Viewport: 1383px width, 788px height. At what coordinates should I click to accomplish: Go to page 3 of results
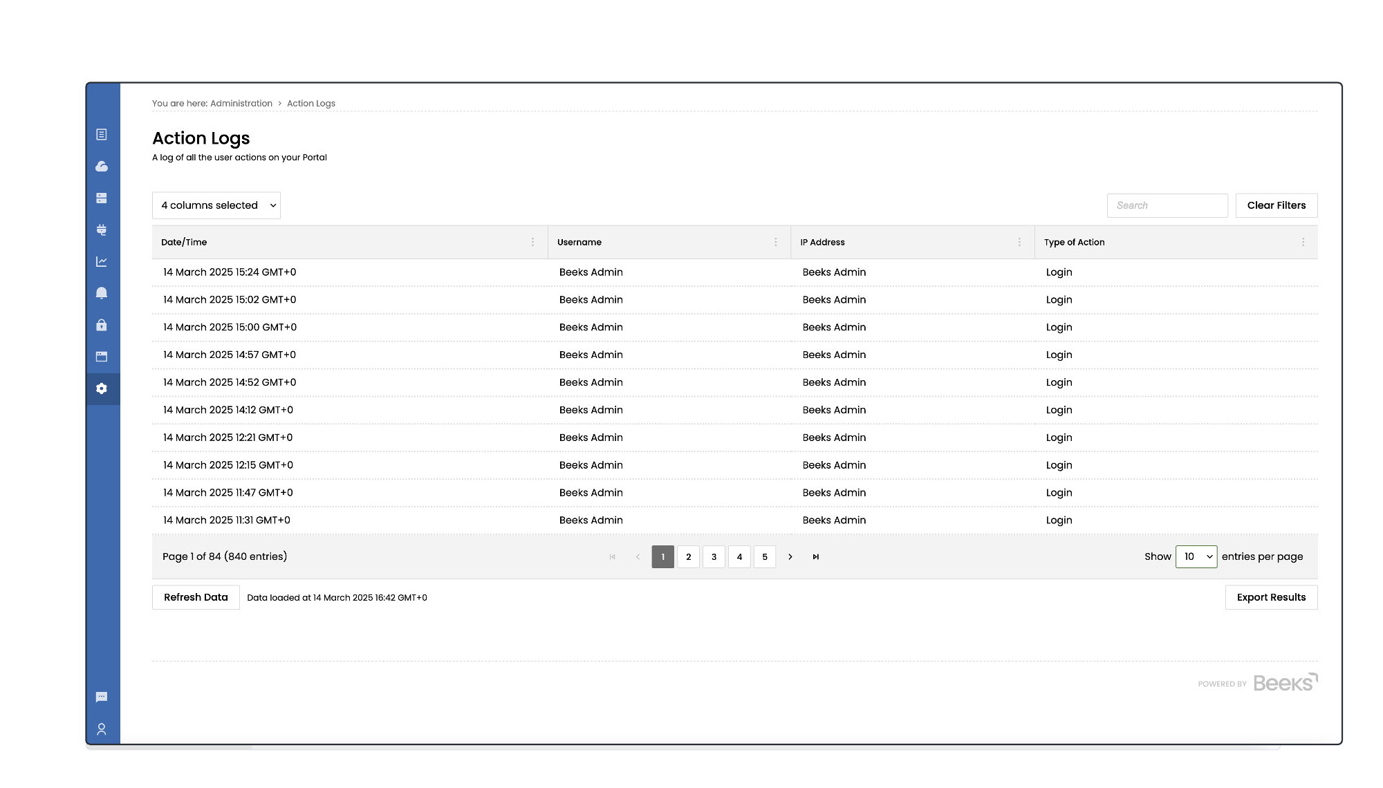coord(714,556)
